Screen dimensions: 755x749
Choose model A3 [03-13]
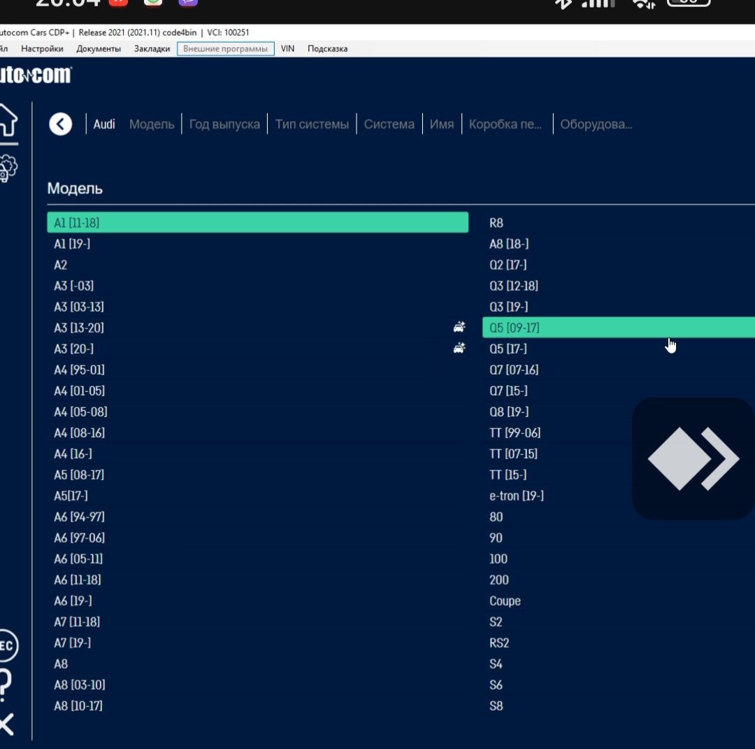click(x=257, y=307)
